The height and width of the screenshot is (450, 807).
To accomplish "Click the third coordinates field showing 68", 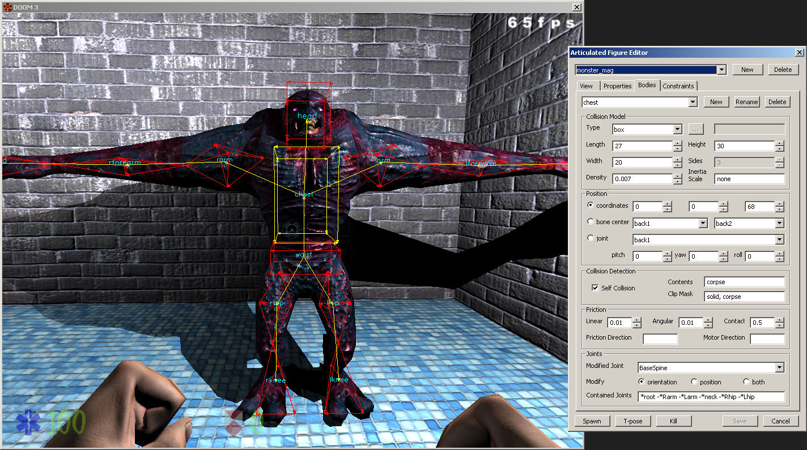I will (760, 207).
